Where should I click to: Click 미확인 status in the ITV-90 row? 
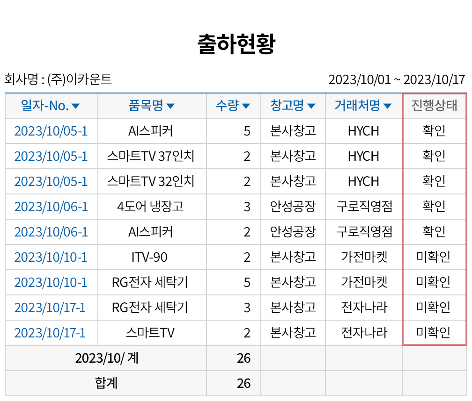(434, 257)
